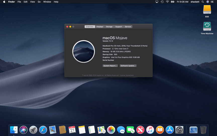Click the battery status icon
Viewport: 217px width, 136px height.
click(173, 2)
